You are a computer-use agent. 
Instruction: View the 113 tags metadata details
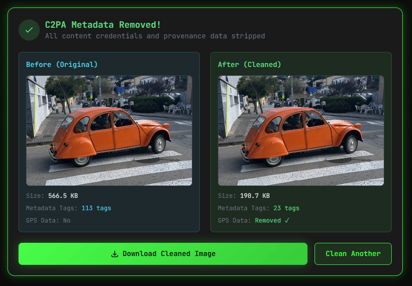pyautogui.click(x=97, y=208)
